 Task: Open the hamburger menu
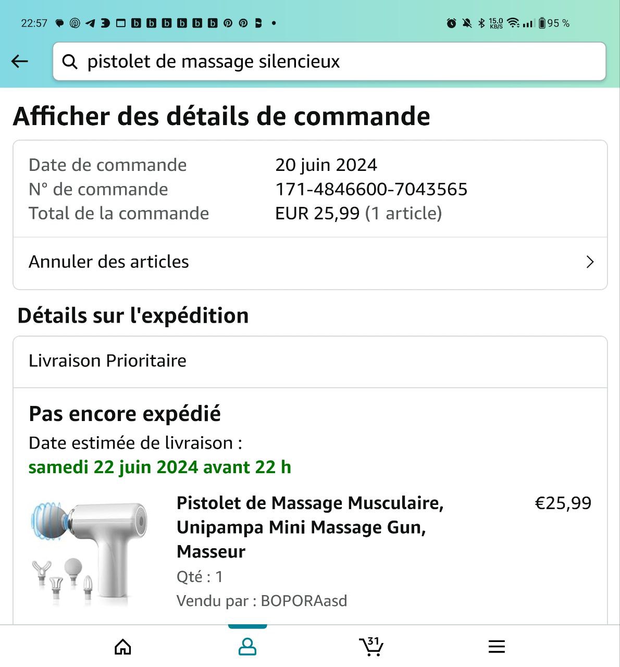tap(497, 647)
